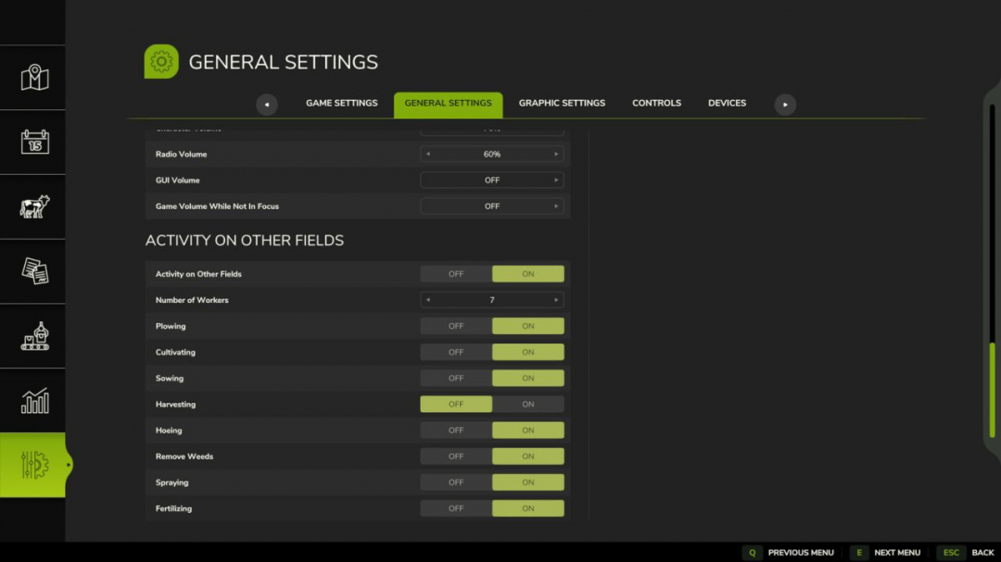Viewport: 1001px width, 562px height.
Task: Set Fertilizing to ON
Action: (x=528, y=508)
